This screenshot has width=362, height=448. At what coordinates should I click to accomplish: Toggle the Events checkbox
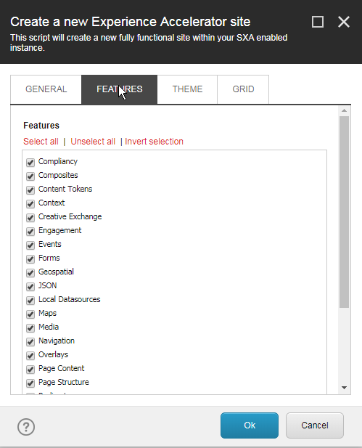tap(30, 245)
